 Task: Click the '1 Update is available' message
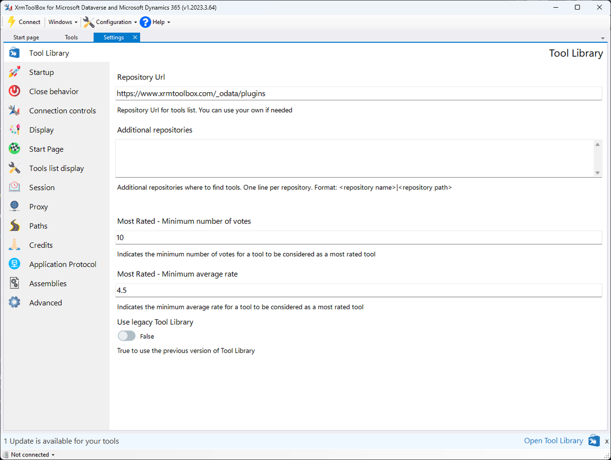[x=62, y=441]
